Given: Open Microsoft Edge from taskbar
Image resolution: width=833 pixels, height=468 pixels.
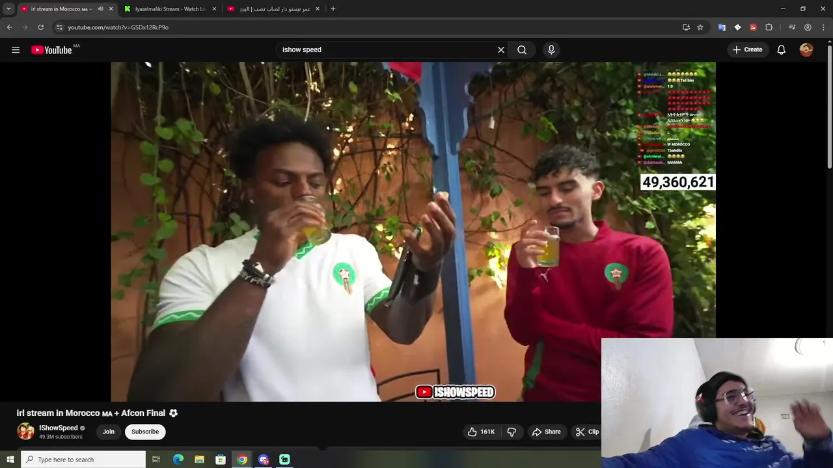Looking at the screenshot, I should click(x=178, y=460).
